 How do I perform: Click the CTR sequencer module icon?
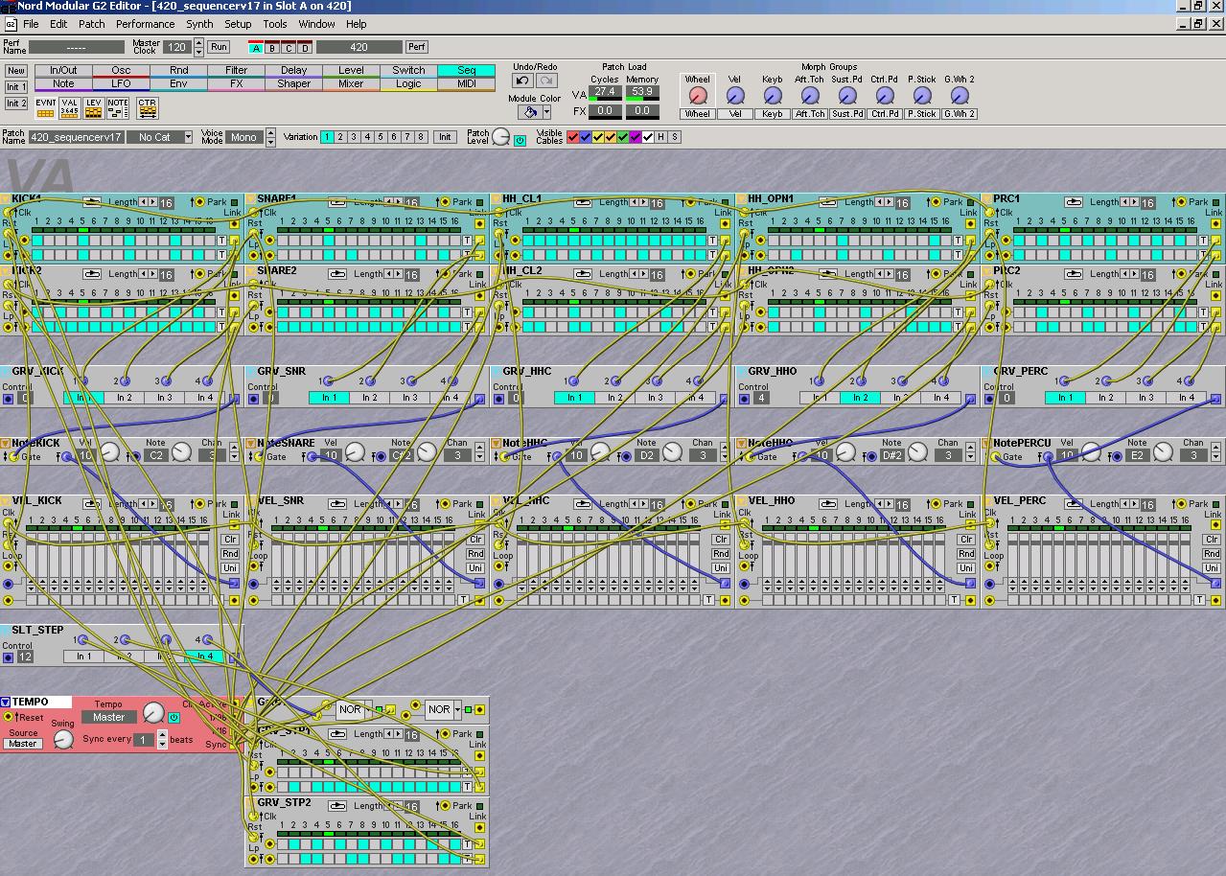coord(147,108)
